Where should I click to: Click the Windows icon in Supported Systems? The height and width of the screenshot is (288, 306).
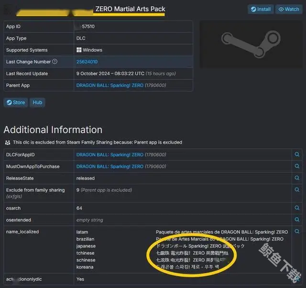[x=79, y=50]
